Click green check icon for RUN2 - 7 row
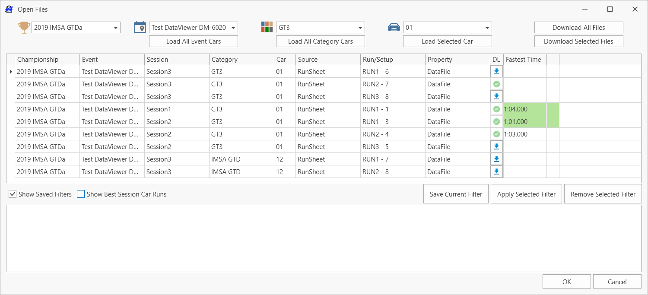The height and width of the screenshot is (295, 648). coord(496,84)
